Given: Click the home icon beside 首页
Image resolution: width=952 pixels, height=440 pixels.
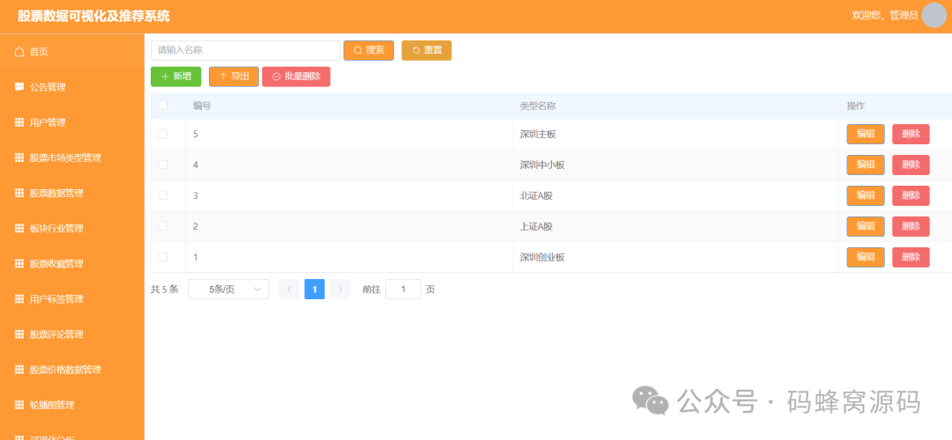Looking at the screenshot, I should click(19, 52).
